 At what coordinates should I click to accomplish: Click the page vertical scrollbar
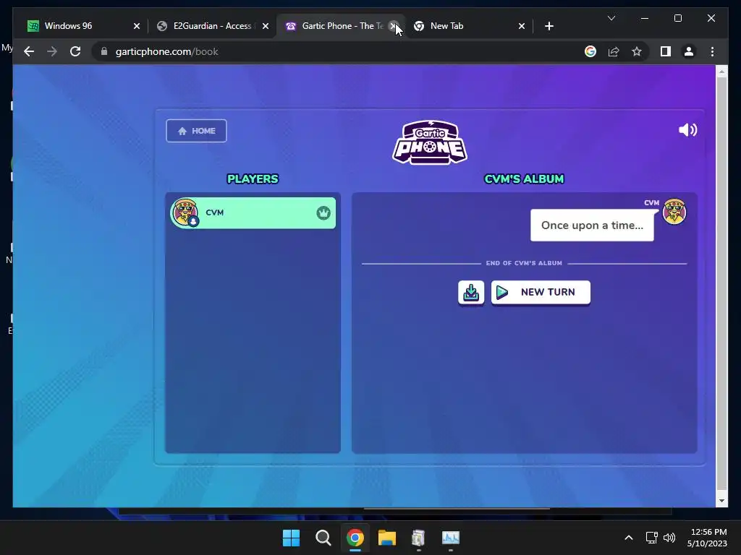[x=721, y=283]
